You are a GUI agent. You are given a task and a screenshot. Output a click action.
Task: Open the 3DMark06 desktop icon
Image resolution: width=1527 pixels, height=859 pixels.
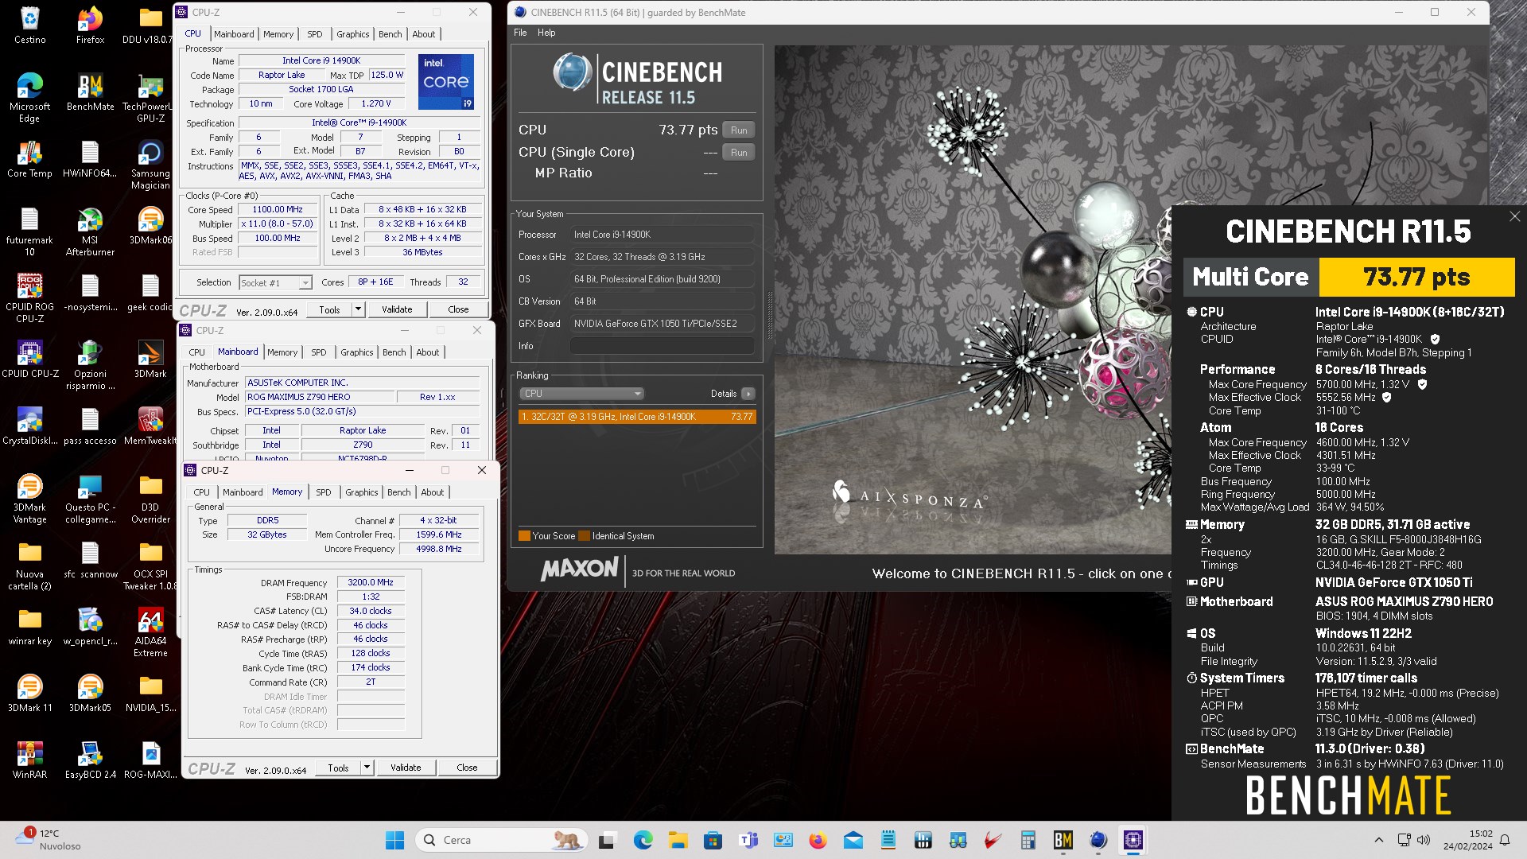[x=150, y=225]
